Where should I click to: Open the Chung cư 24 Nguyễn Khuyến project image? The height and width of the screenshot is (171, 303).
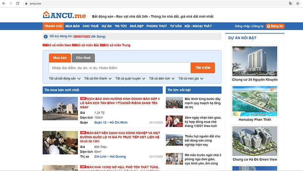[x=255, y=61]
